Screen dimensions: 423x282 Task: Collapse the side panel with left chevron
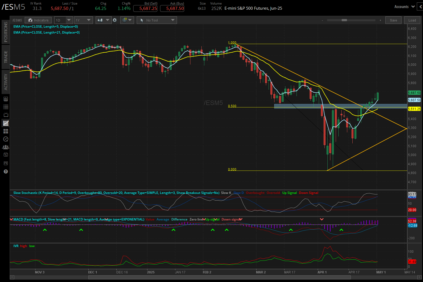point(420,7)
